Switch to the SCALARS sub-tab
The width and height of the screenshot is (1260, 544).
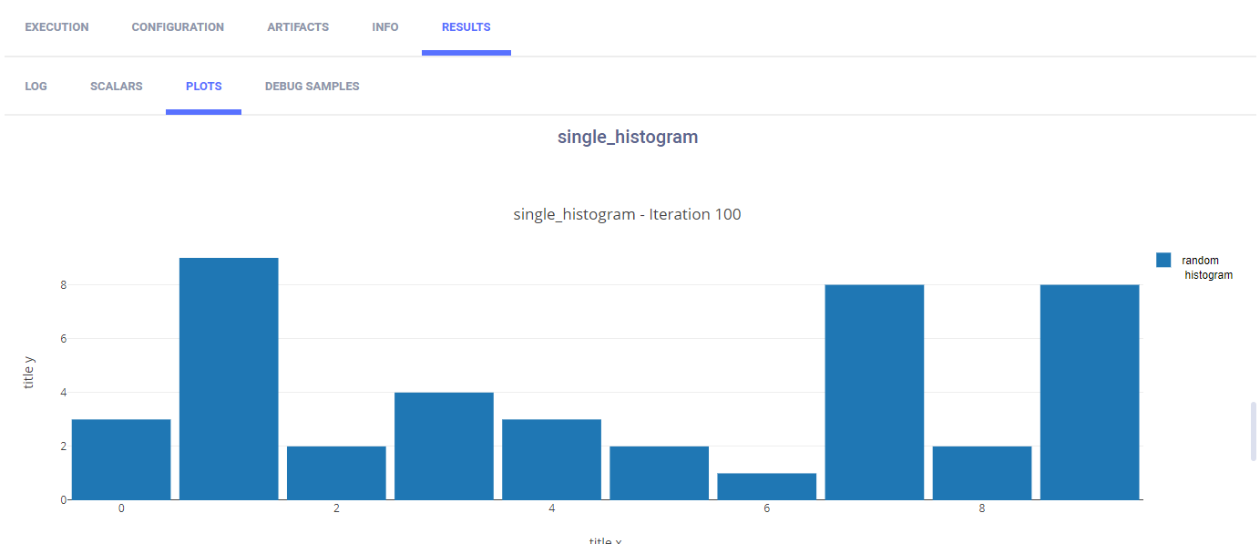pos(117,87)
